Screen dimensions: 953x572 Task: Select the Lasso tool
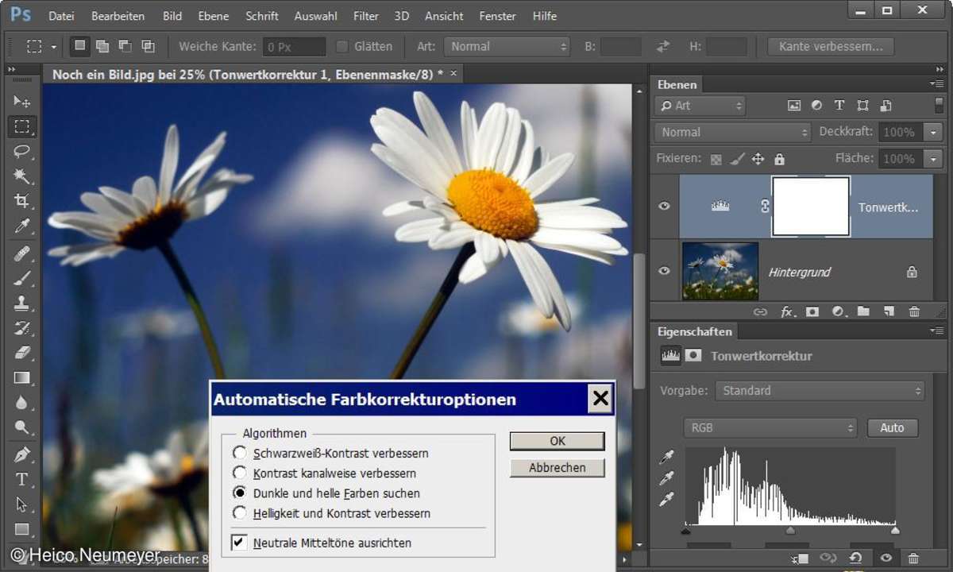point(21,151)
